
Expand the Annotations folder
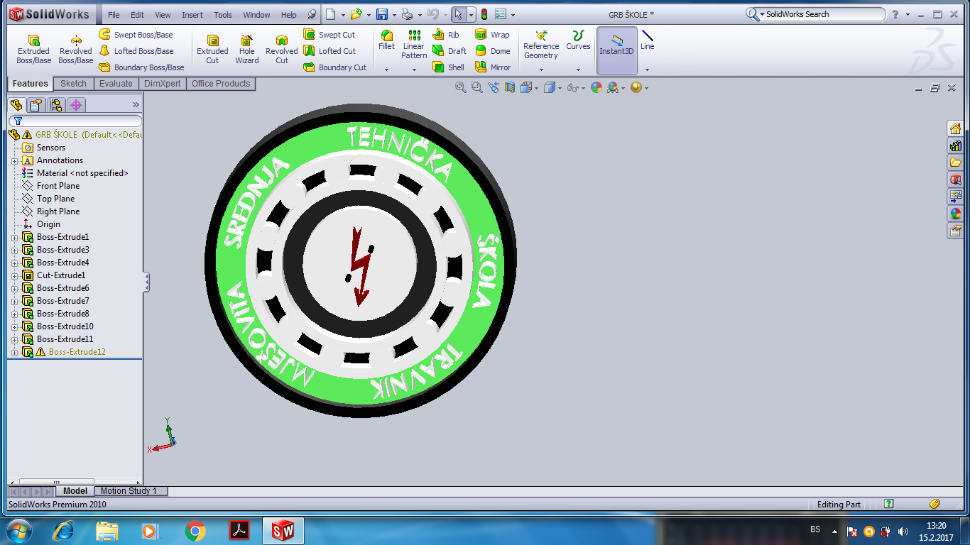(x=15, y=160)
